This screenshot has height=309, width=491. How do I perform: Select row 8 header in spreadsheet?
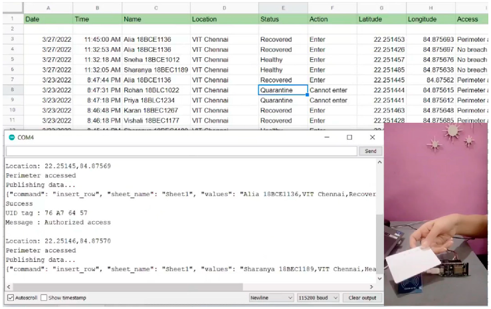[x=12, y=90]
